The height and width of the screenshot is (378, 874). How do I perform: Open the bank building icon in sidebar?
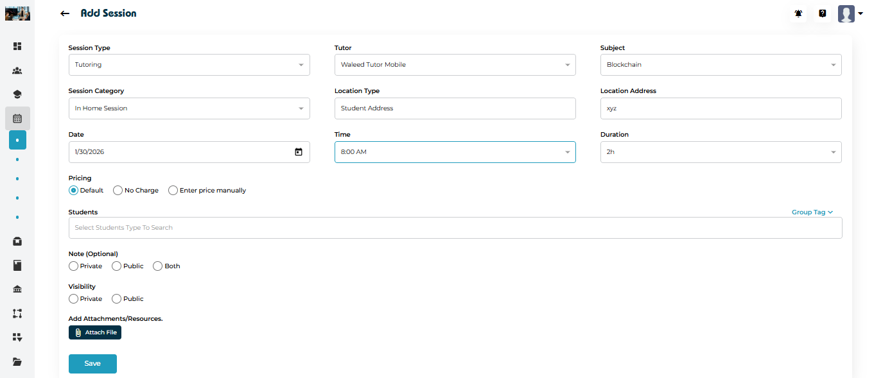coord(17,289)
